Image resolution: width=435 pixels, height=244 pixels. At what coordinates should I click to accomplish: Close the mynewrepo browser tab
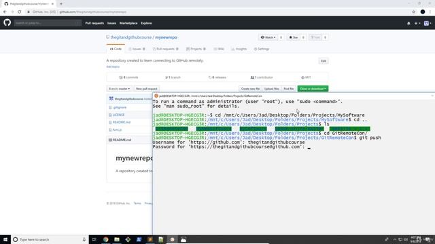point(52,4)
